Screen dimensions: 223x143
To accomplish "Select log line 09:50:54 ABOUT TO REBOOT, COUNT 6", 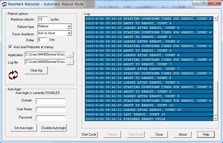I will point(149,51).
